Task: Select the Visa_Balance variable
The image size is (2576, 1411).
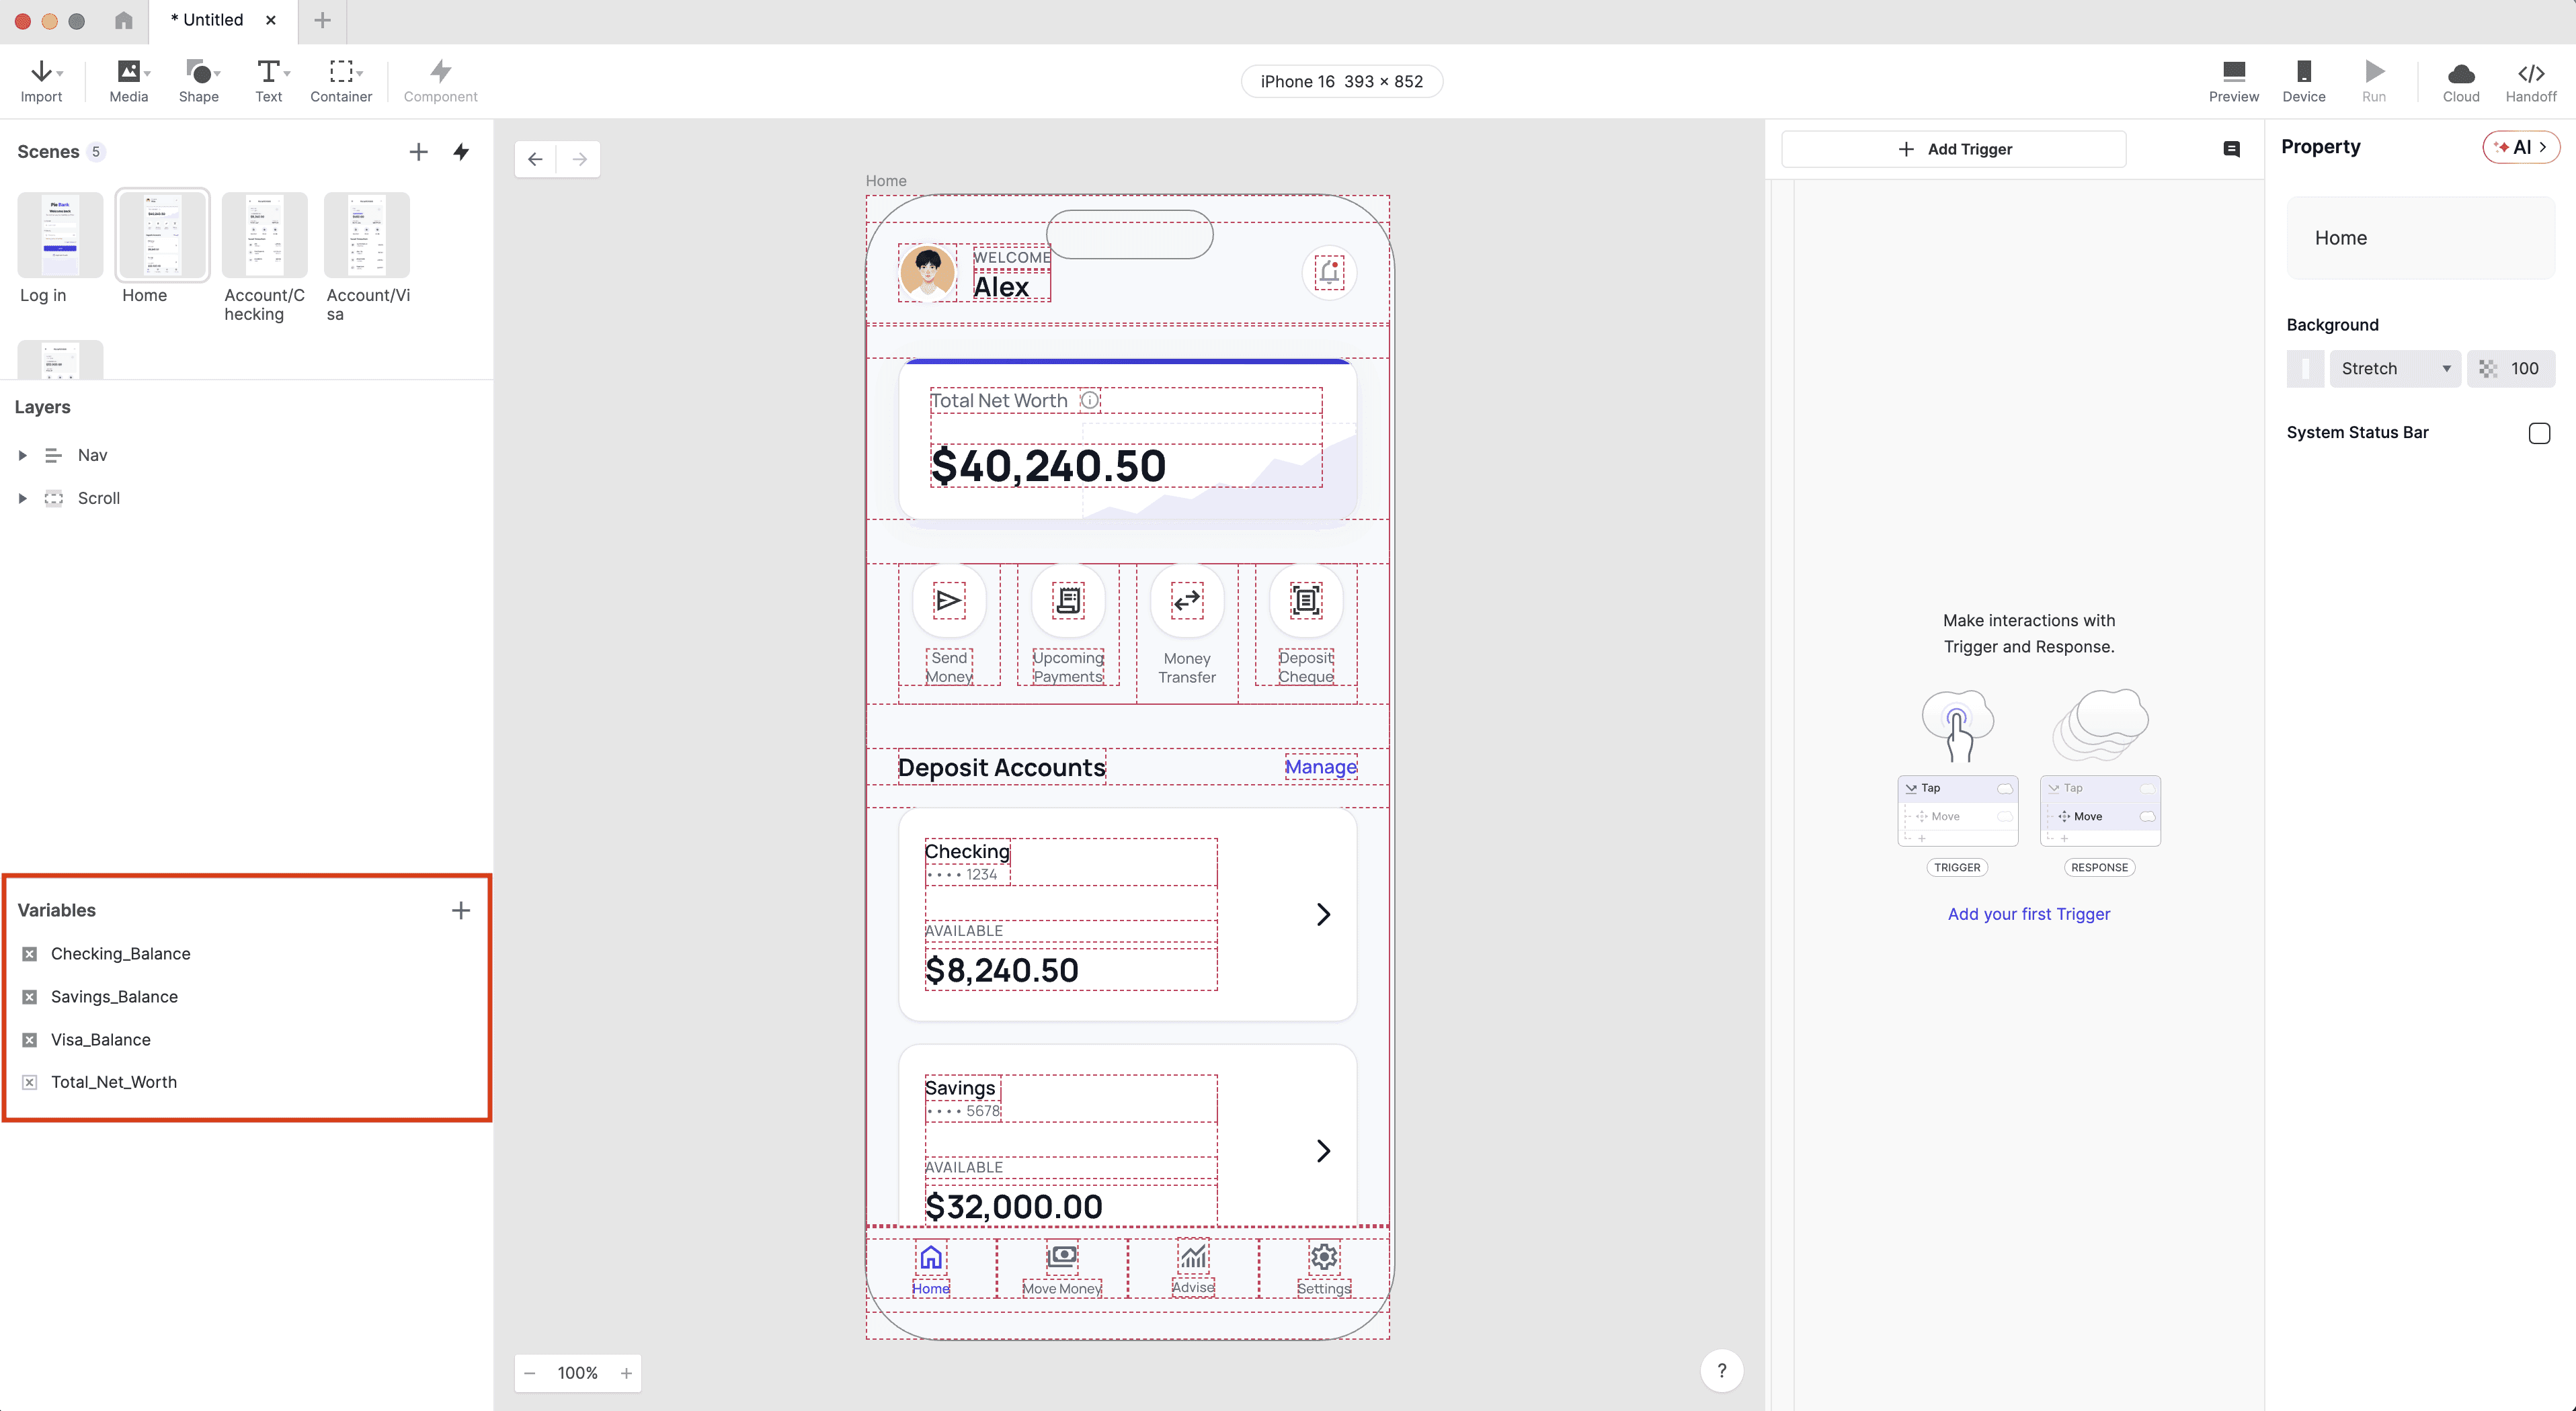Action: tap(100, 1039)
